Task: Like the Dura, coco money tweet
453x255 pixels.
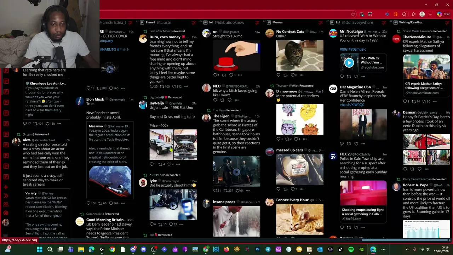Action: coord(174,86)
